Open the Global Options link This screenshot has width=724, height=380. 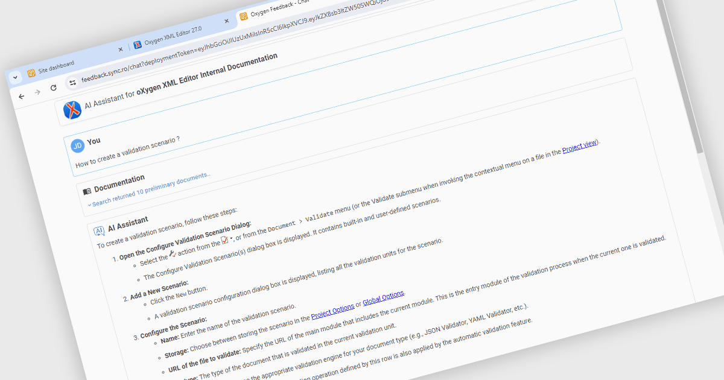(383, 297)
